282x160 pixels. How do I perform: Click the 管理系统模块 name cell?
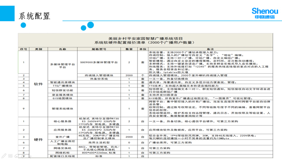coord(62,108)
